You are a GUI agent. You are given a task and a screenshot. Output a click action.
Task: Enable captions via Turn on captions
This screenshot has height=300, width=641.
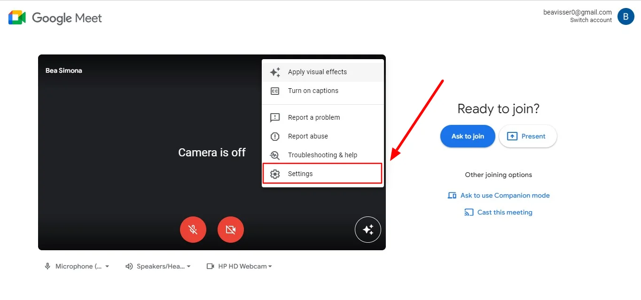pos(313,91)
